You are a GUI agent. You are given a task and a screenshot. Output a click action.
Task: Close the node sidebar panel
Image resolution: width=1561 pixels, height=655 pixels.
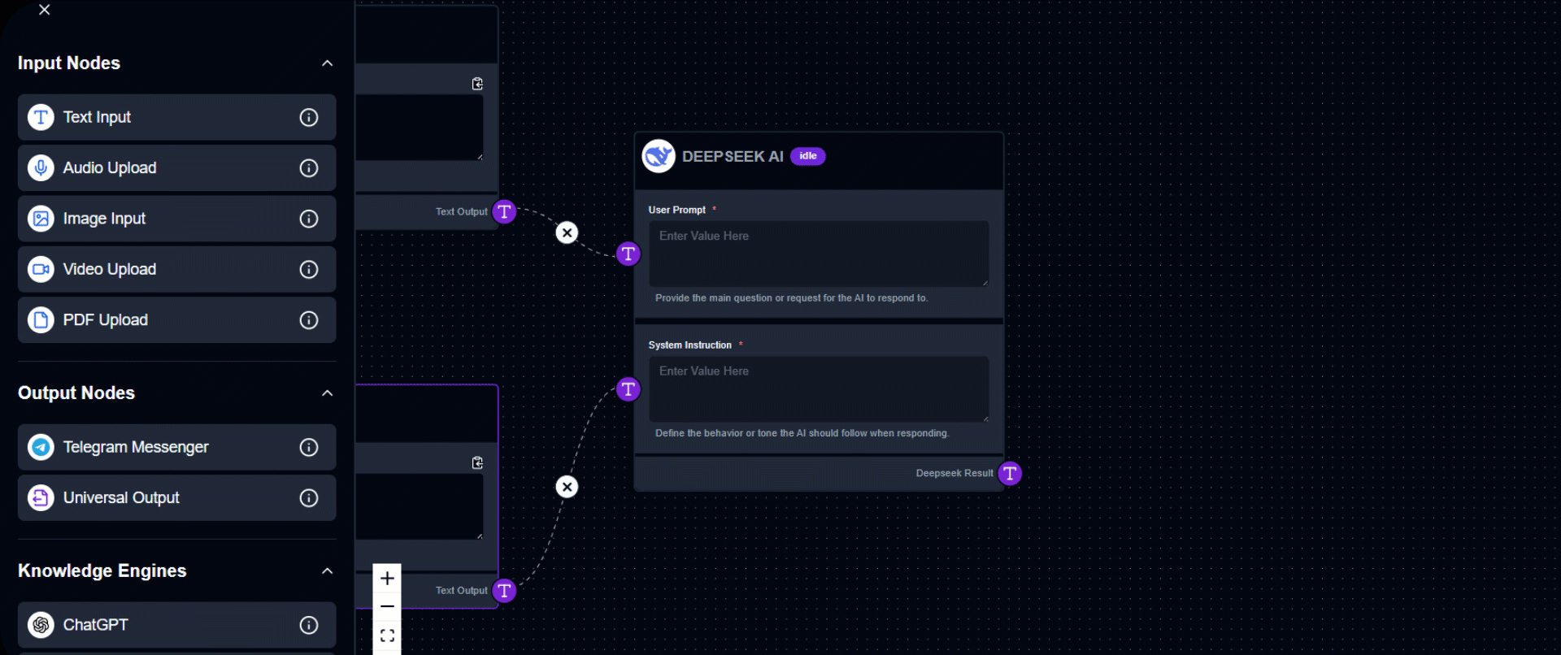45,10
